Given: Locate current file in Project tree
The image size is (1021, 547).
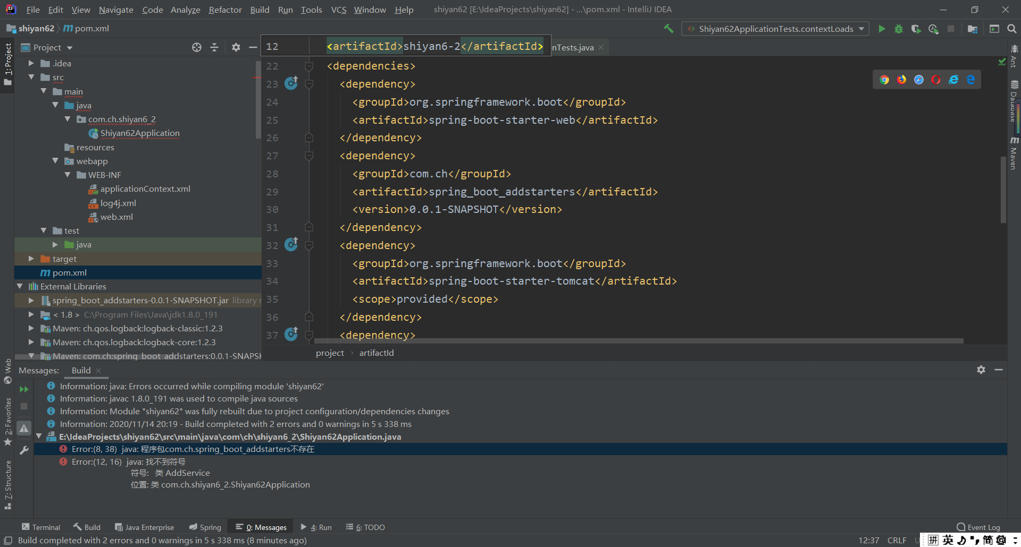Looking at the screenshot, I should pos(197,47).
